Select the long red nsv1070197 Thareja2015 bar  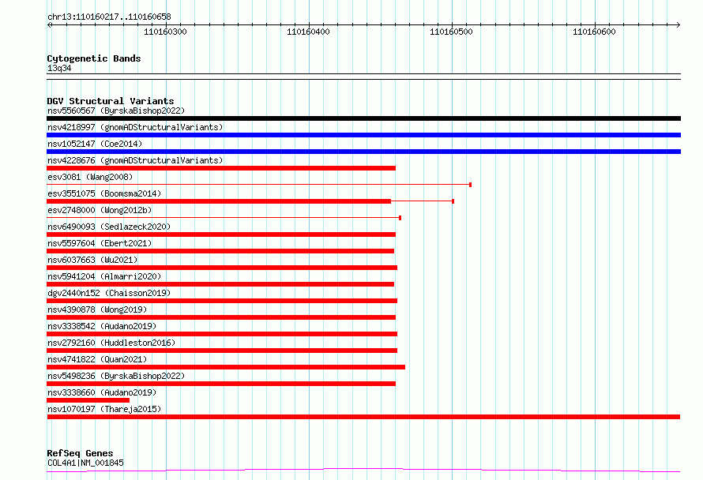(363, 417)
